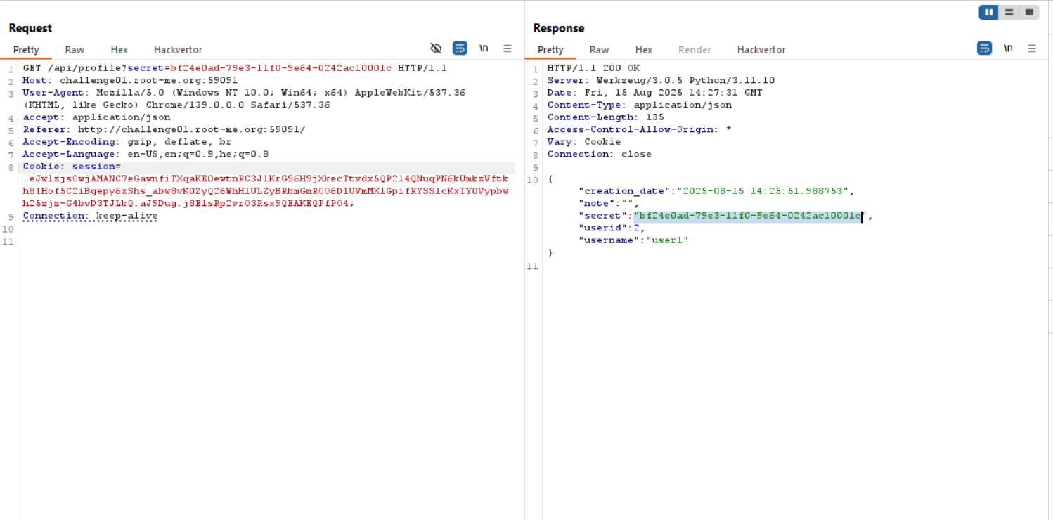Switch to the Request Raw tab
The image size is (1053, 520).
tap(75, 50)
